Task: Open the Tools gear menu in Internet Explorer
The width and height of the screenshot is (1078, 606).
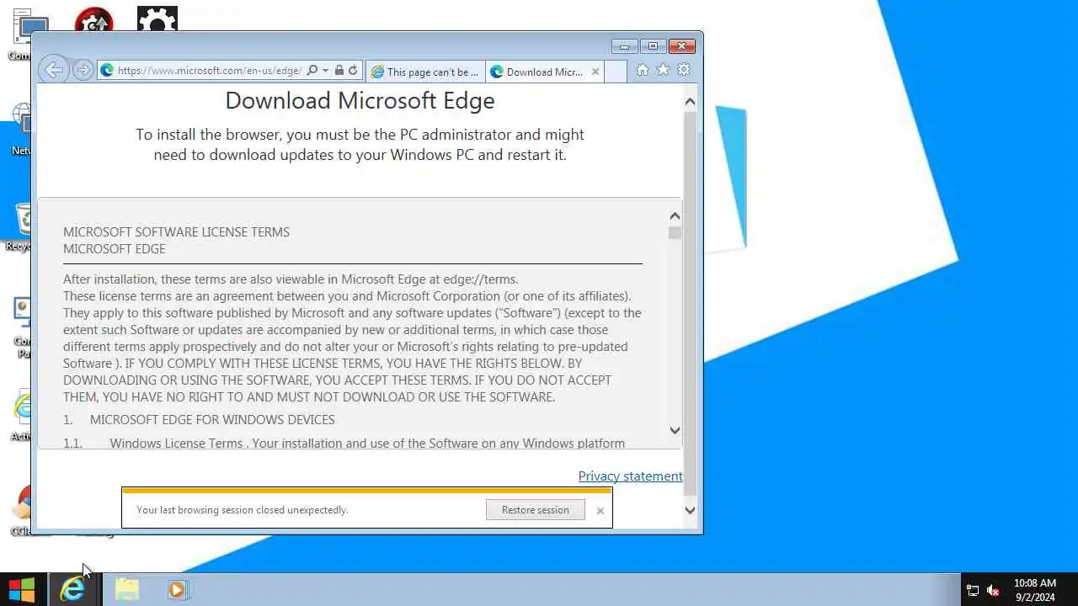Action: pos(684,70)
